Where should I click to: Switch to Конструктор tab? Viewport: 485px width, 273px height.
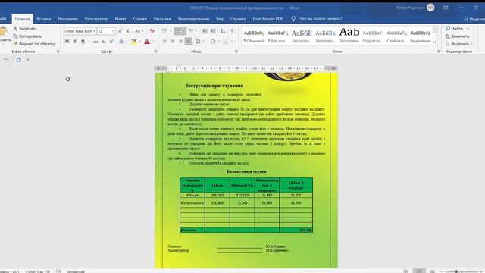point(96,19)
